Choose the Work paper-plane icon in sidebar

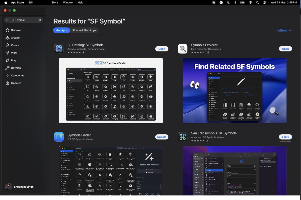click(7, 53)
